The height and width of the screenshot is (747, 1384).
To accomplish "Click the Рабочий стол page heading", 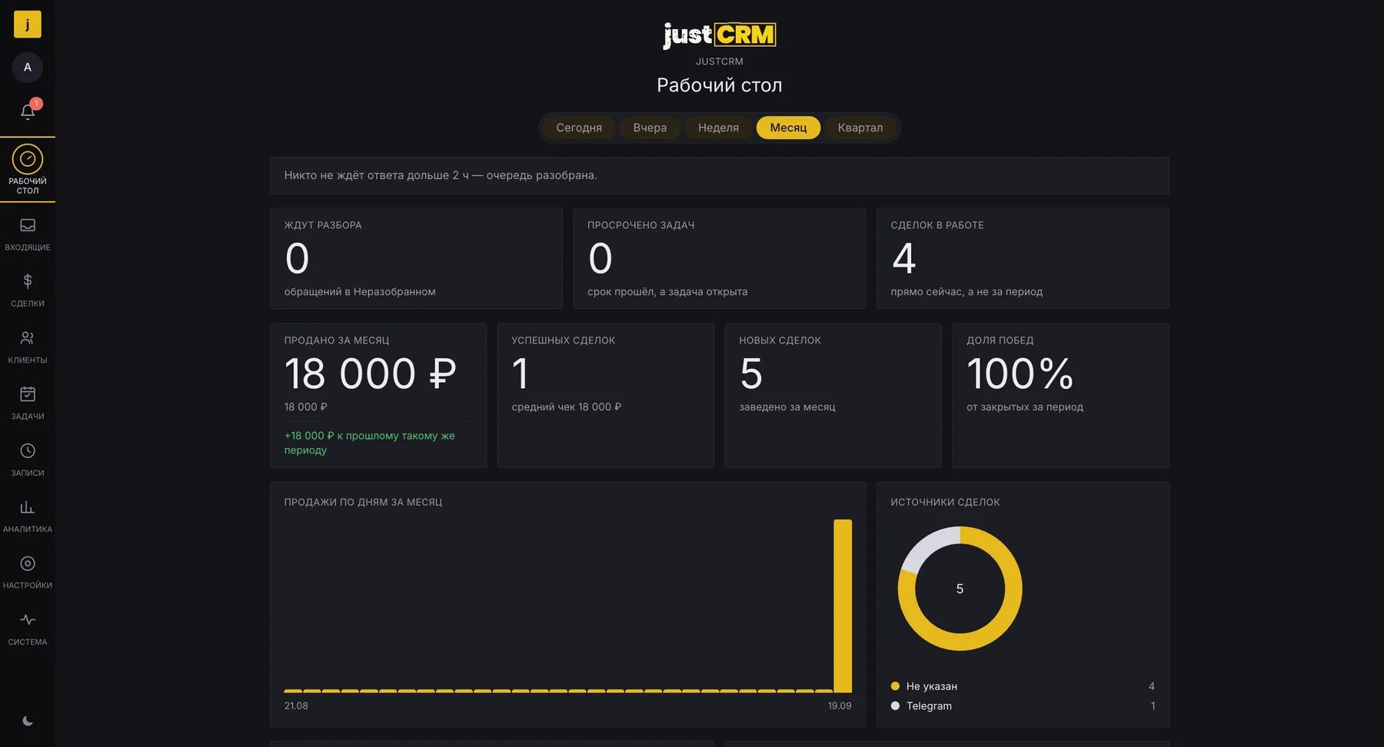I will click(720, 85).
